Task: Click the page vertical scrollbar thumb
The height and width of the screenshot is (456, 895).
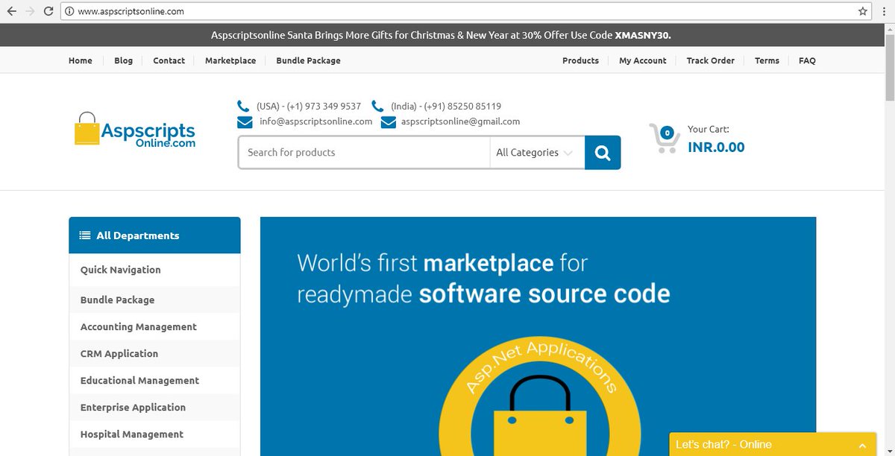Action: (x=889, y=67)
